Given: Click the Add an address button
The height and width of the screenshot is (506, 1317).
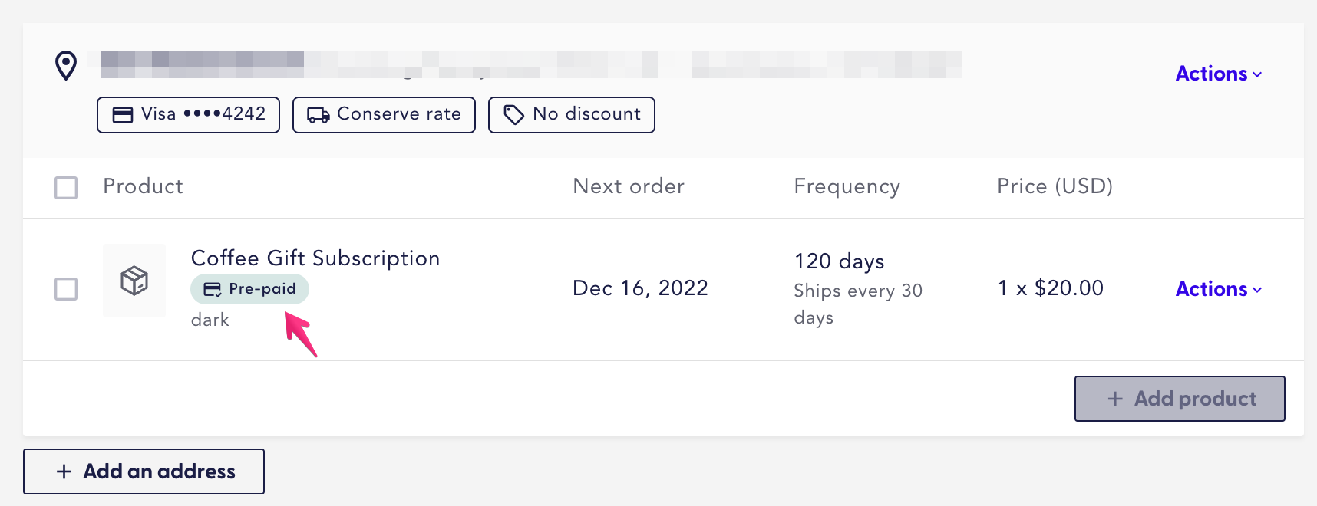Looking at the screenshot, I should pos(144,471).
